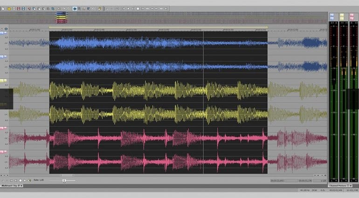The height and width of the screenshot is (198, 359).
Task: Click the zoom-in button at bottom-right of waveform
Action: coord(318,175)
